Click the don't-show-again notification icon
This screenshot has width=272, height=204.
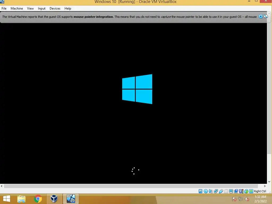[x=266, y=16]
